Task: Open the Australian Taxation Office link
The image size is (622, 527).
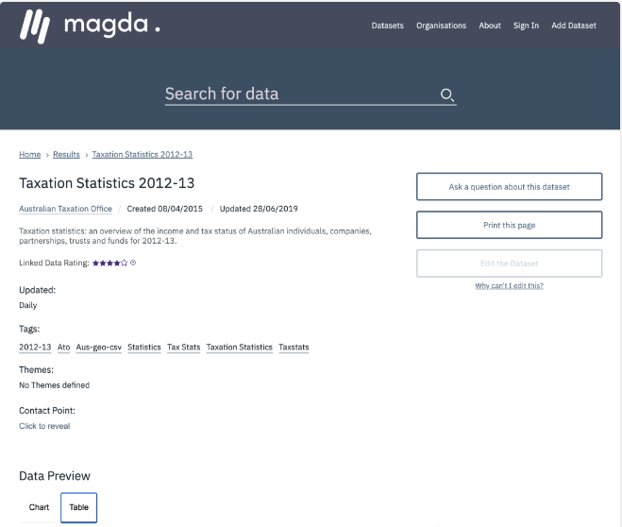Action: coord(65,209)
